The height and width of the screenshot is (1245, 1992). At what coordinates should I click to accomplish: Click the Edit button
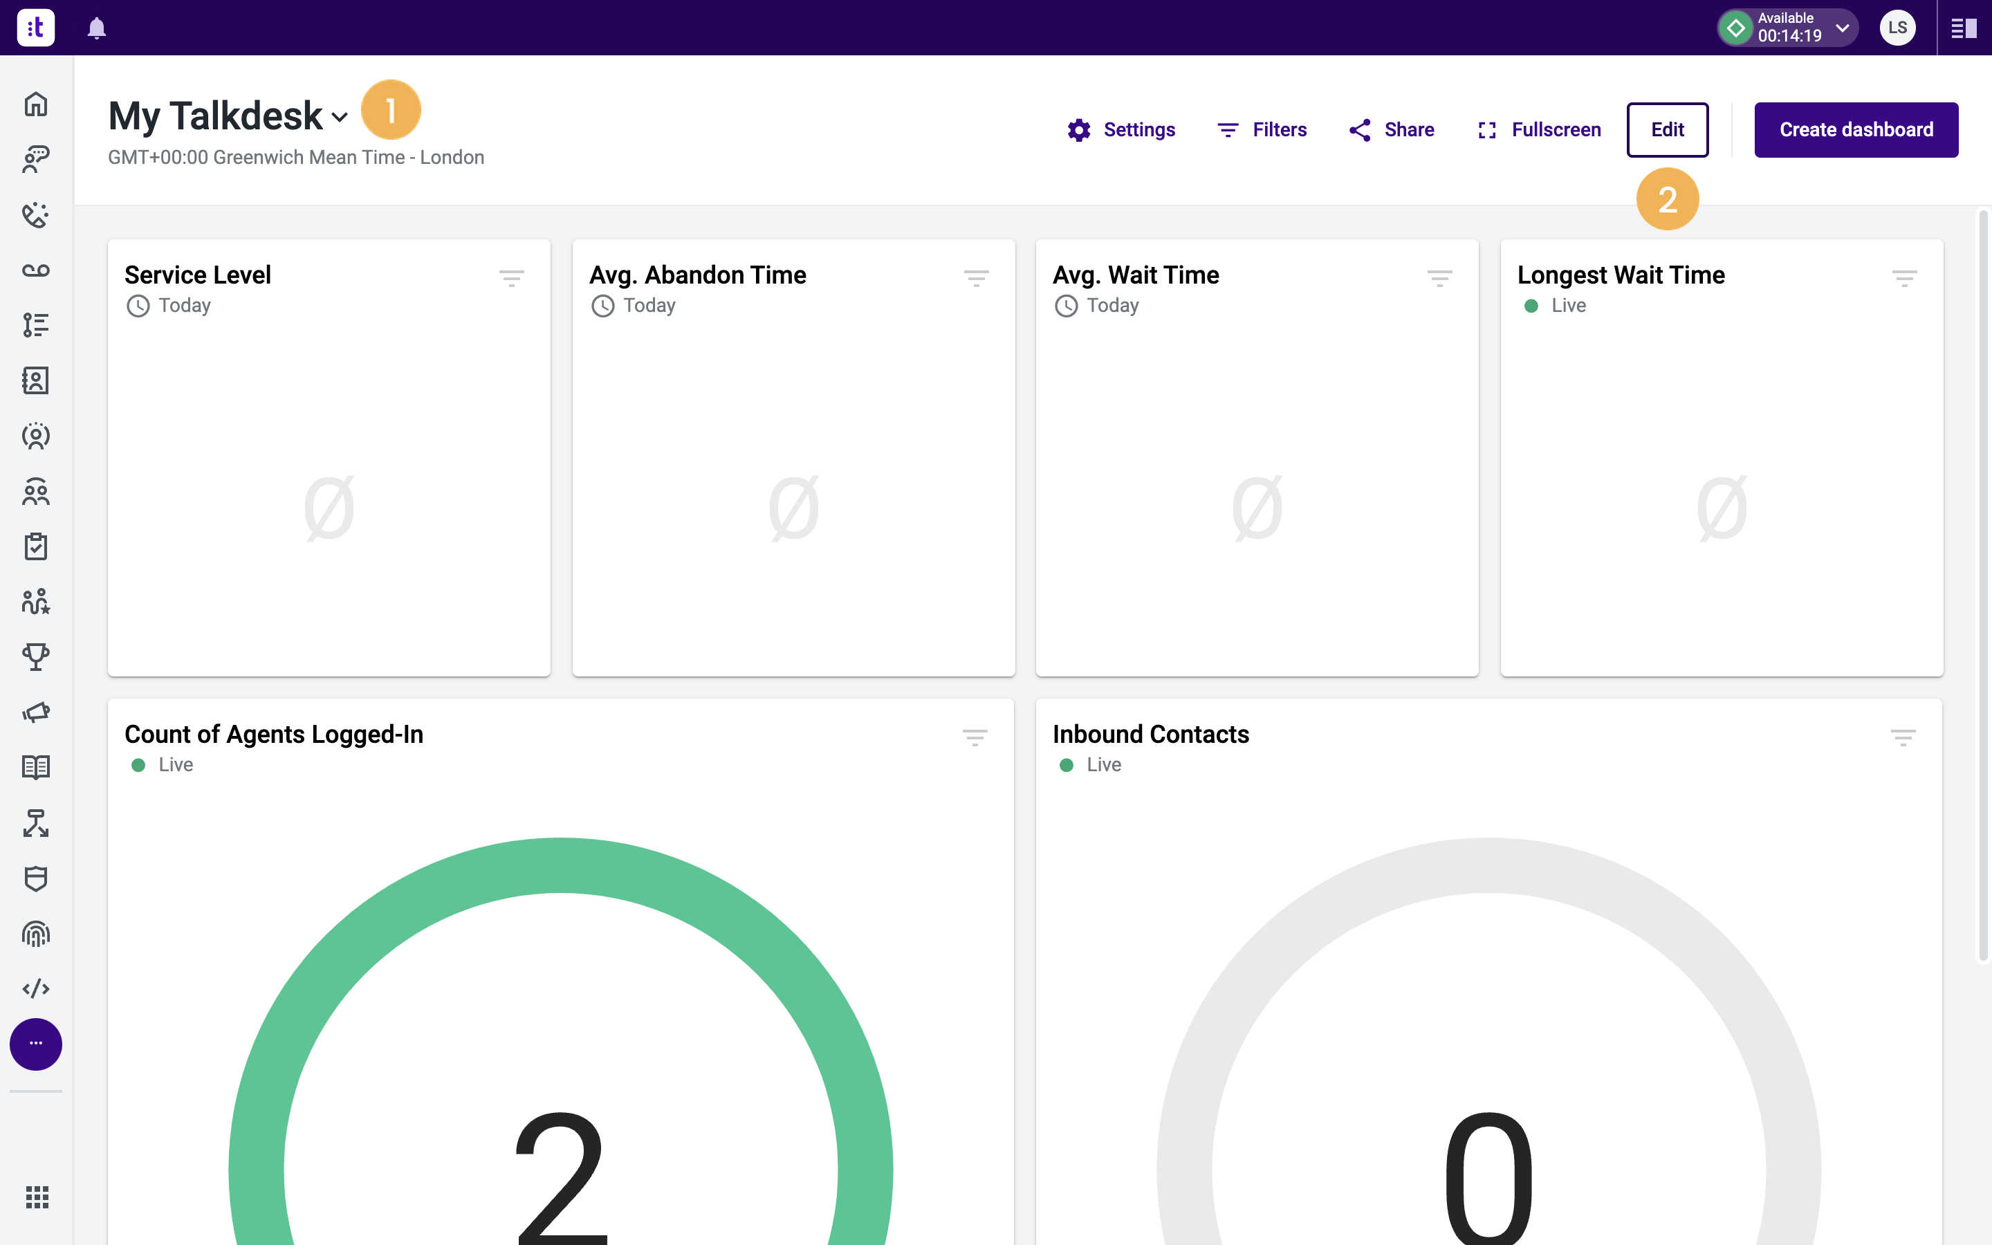coord(1667,130)
